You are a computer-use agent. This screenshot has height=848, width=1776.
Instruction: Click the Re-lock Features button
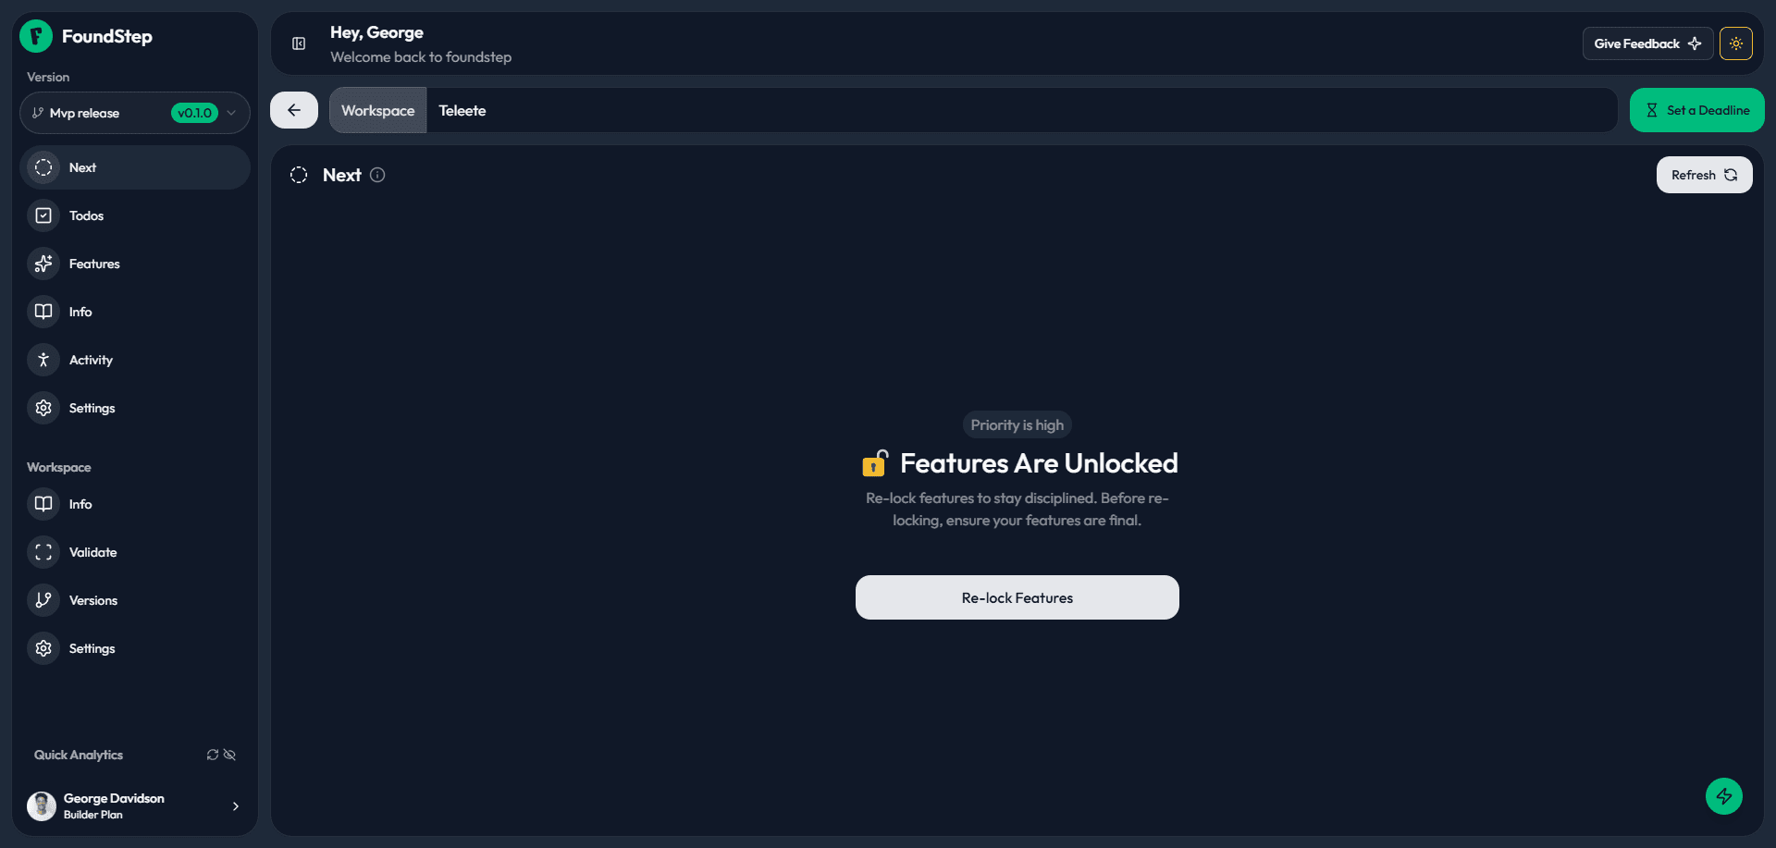(1016, 597)
